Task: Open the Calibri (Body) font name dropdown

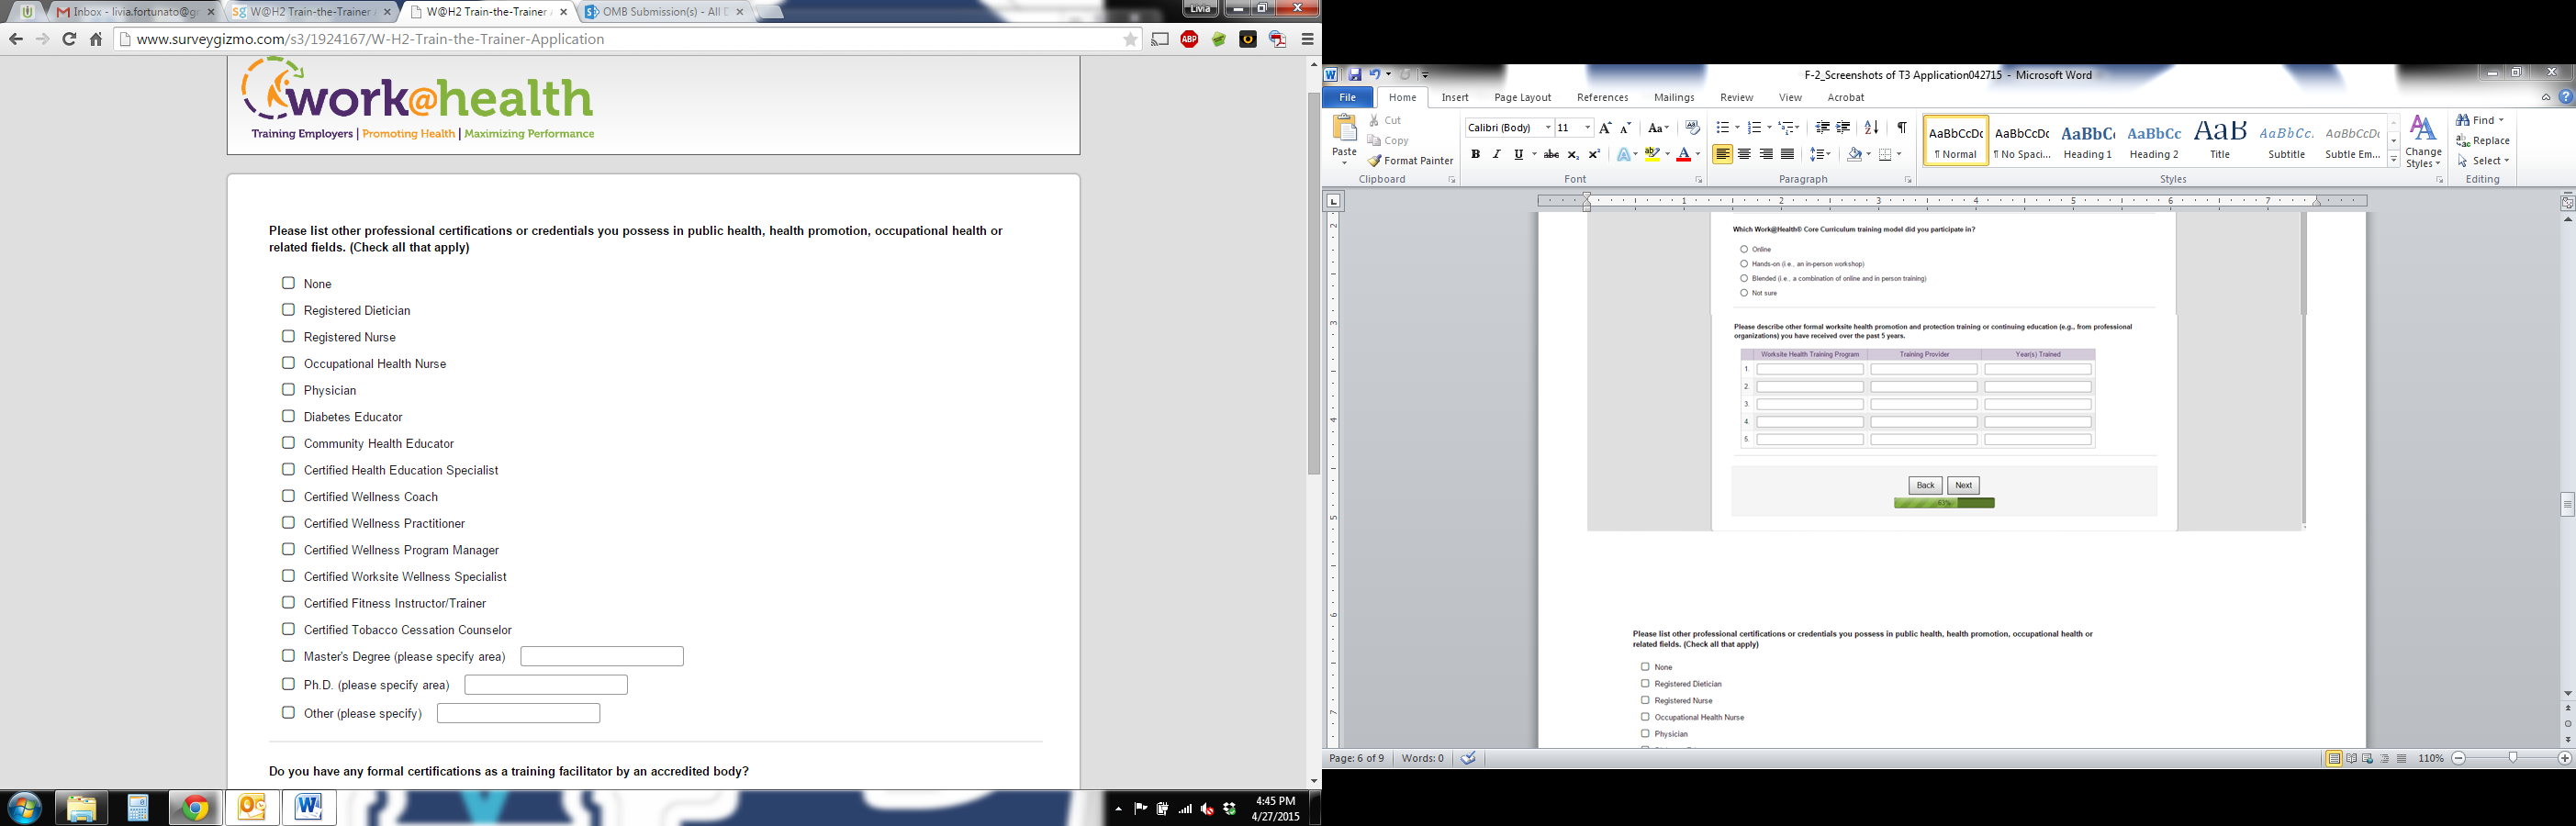Action: tap(1548, 128)
